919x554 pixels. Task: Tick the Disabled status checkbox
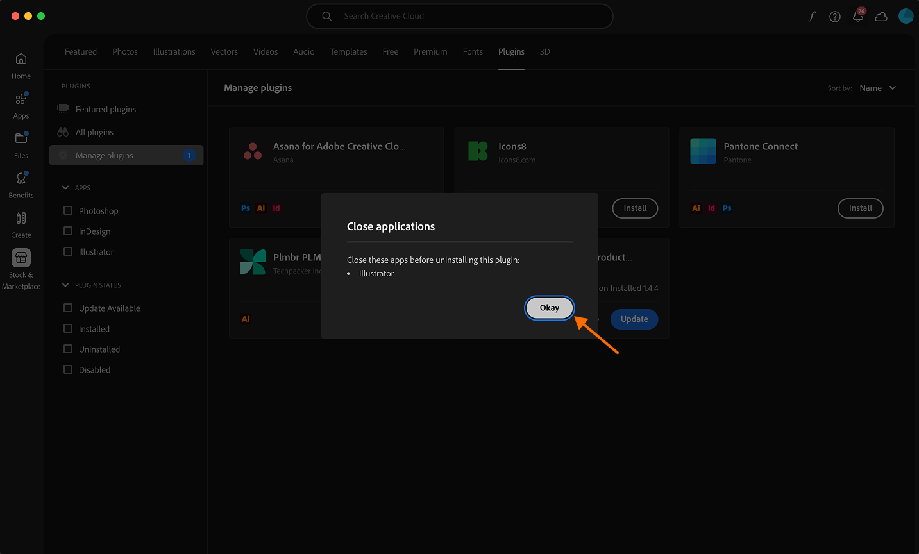(x=68, y=369)
